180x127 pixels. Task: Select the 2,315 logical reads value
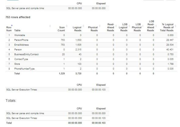78,49
